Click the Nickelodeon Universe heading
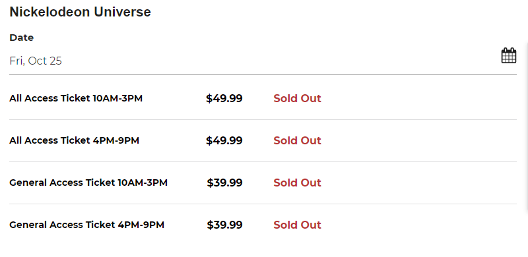The image size is (528, 257). point(80,12)
